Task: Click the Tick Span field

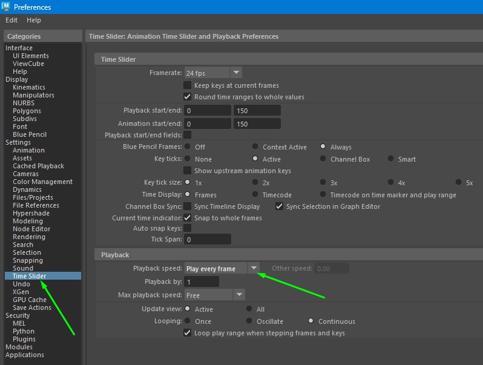Action: [208, 240]
